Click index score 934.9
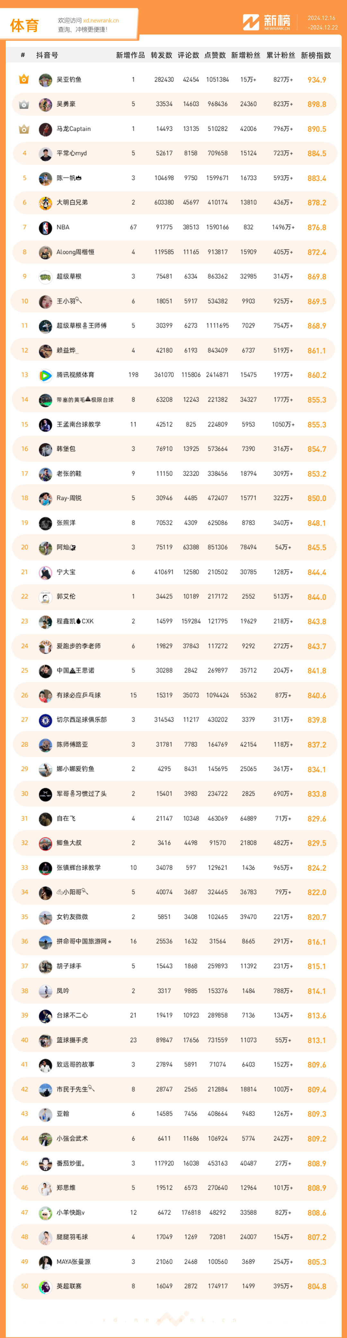 pos(316,80)
